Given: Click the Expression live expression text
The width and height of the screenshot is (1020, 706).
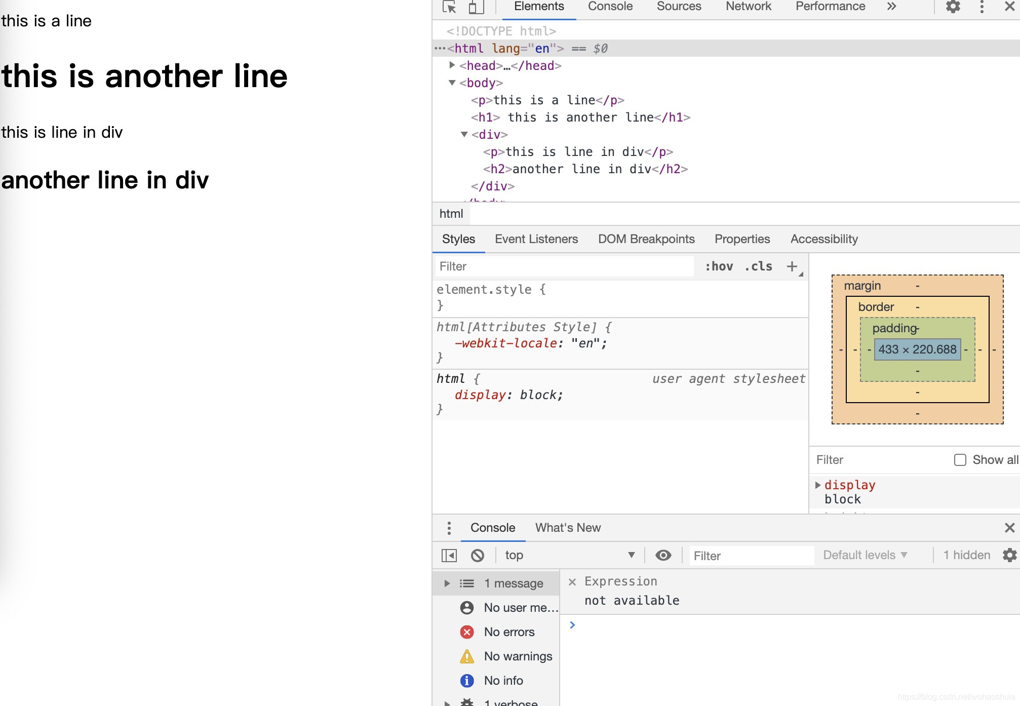Looking at the screenshot, I should 621,581.
